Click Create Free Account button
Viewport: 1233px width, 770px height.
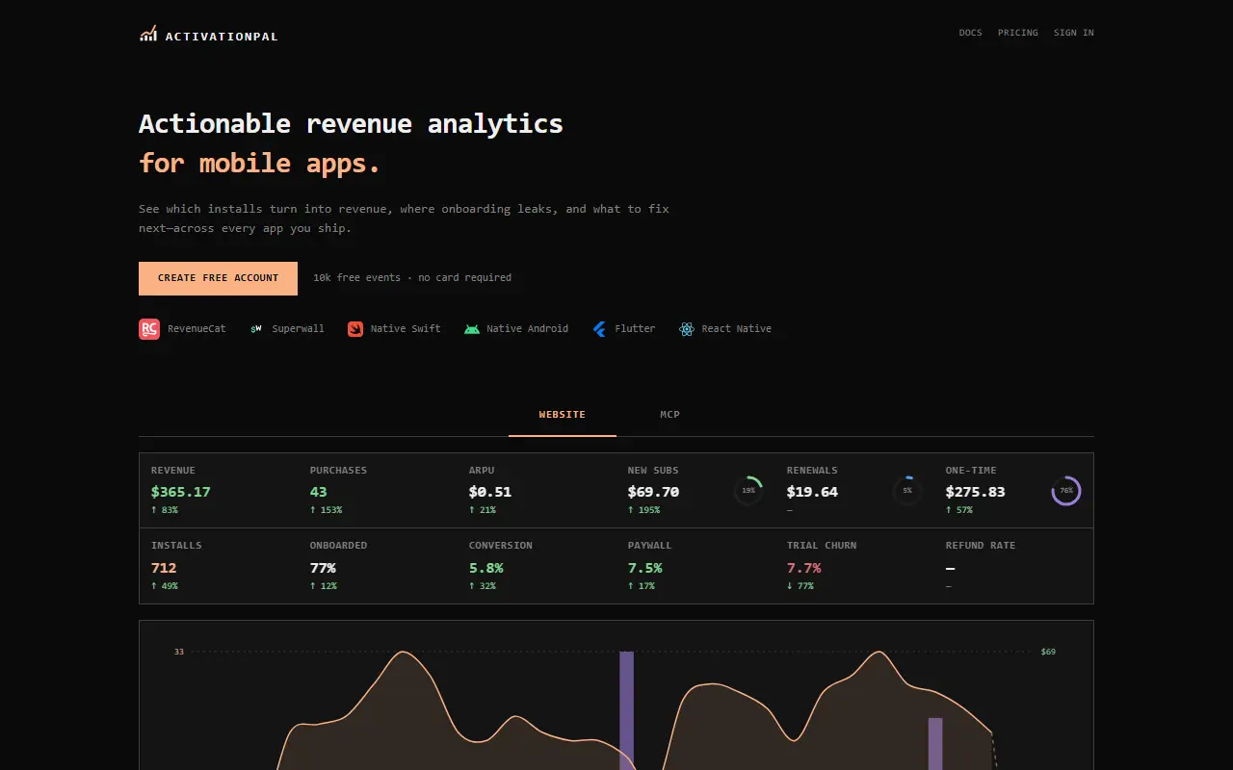click(218, 278)
